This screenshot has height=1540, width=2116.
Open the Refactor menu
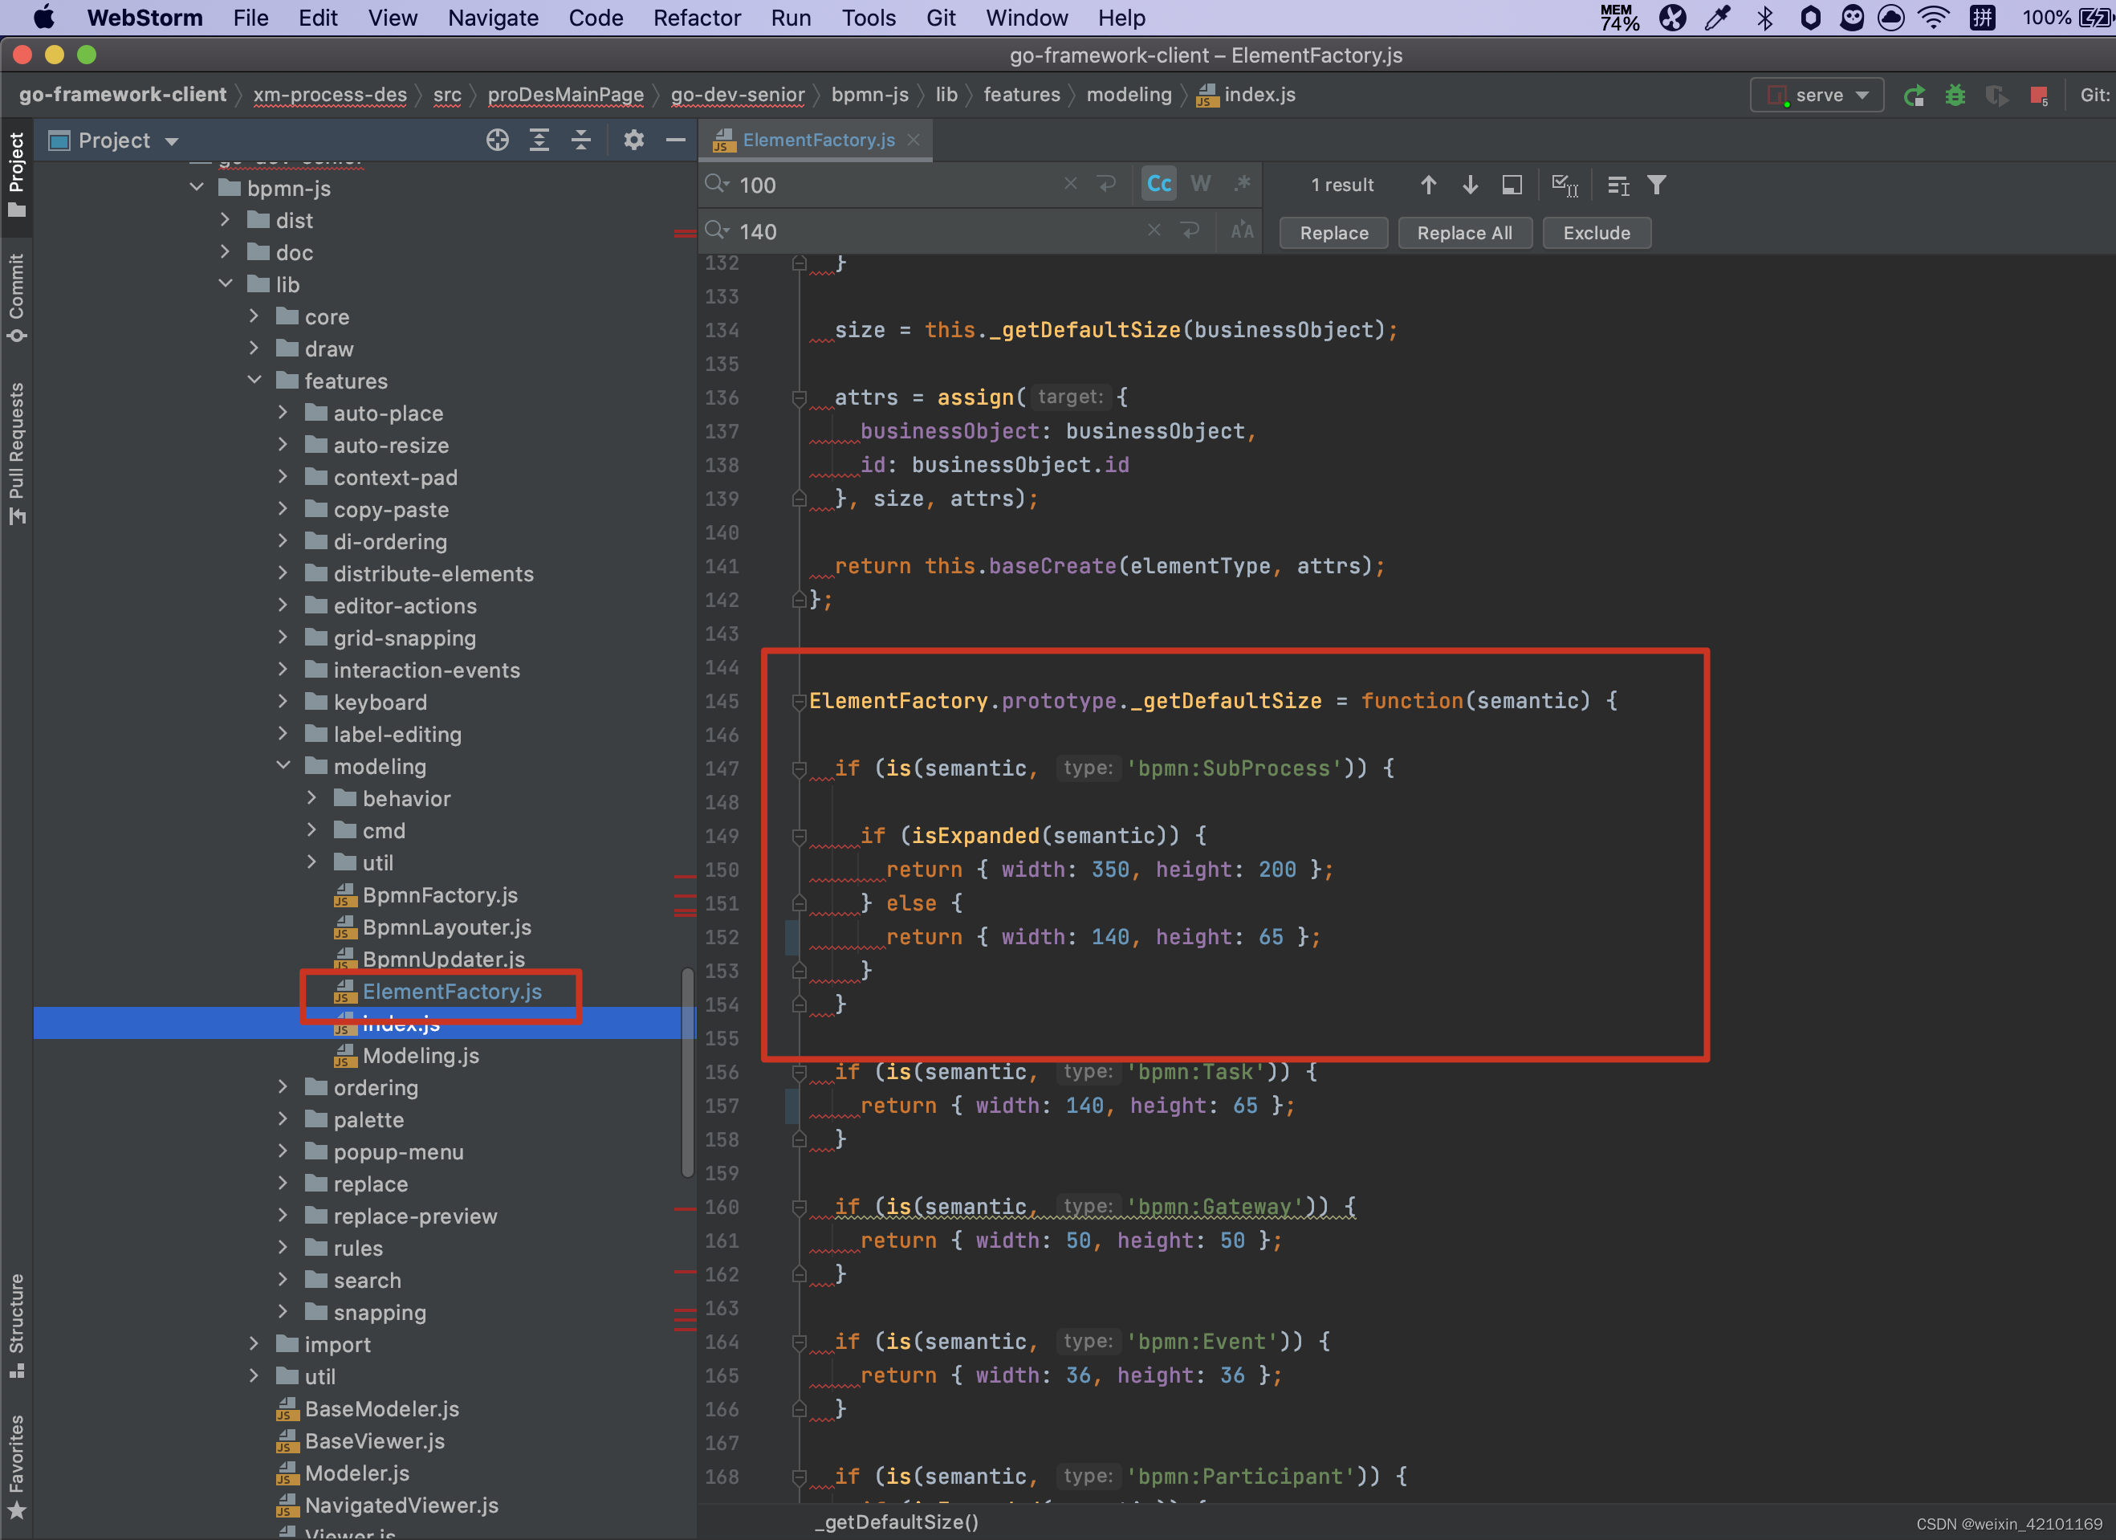(696, 18)
